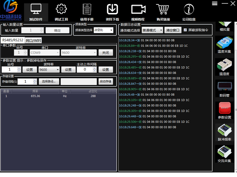Toggle the 屏蔽读取指令 checkbox
This screenshot has height=177, width=237.
pyautogui.click(x=185, y=30)
